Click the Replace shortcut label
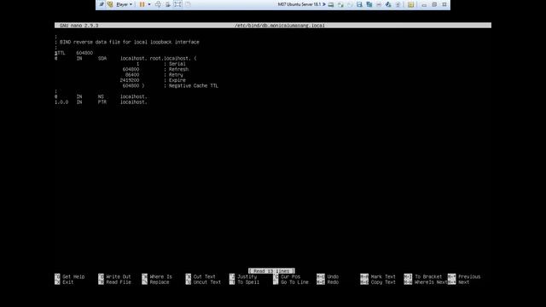Viewport: 546px width, 307px height. (160, 282)
